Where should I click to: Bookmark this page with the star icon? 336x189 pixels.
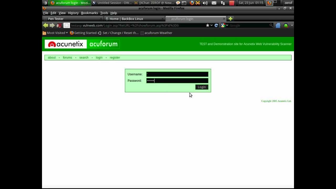pyautogui.click(x=208, y=25)
